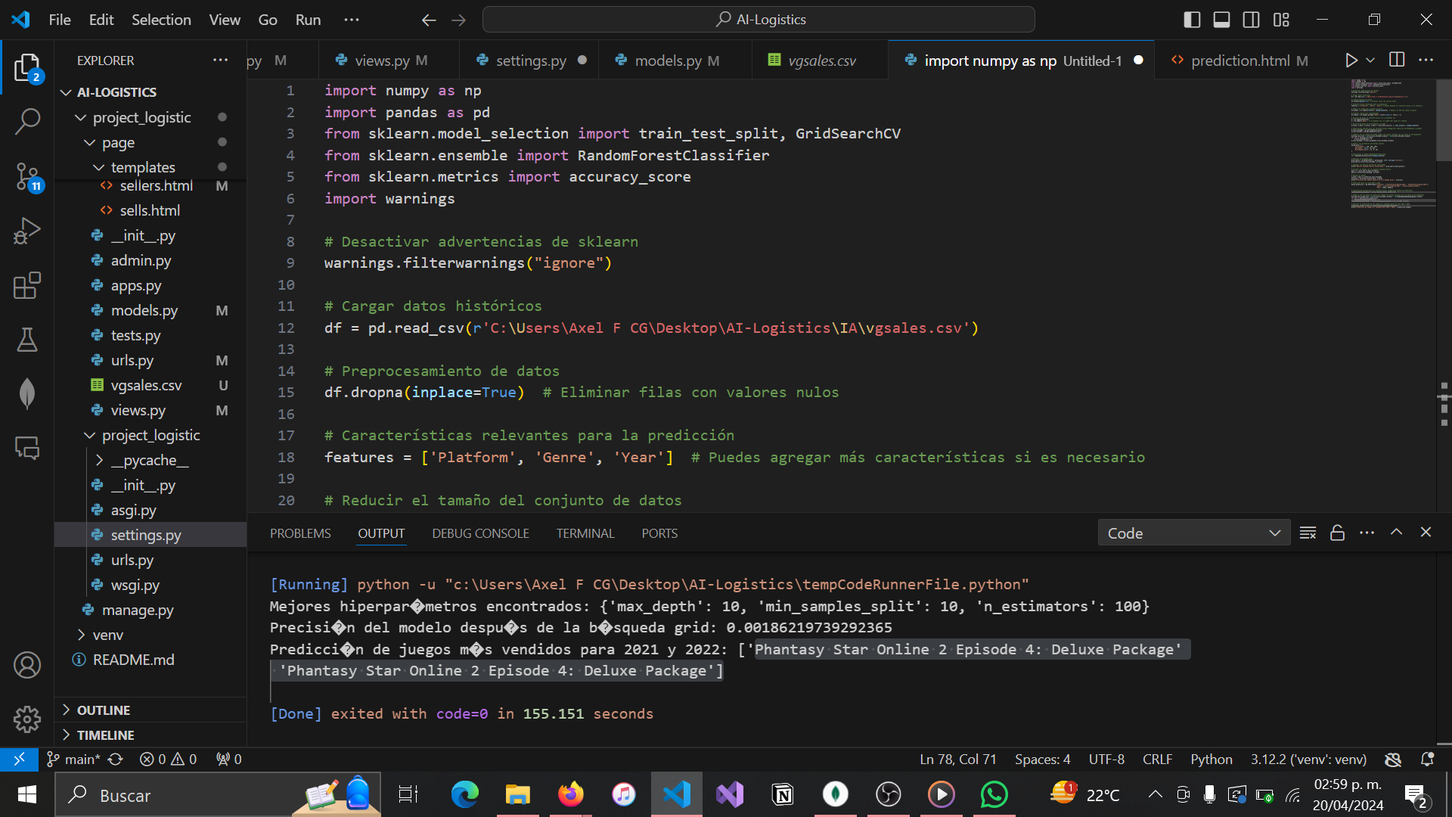Switch to the TERMINAL panel tab
This screenshot has width=1452, height=817.
(x=585, y=534)
